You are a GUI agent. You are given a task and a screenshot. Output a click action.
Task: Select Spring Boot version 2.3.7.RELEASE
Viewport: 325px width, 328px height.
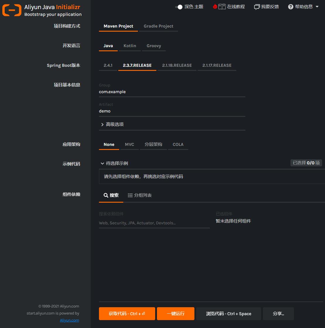(137, 66)
